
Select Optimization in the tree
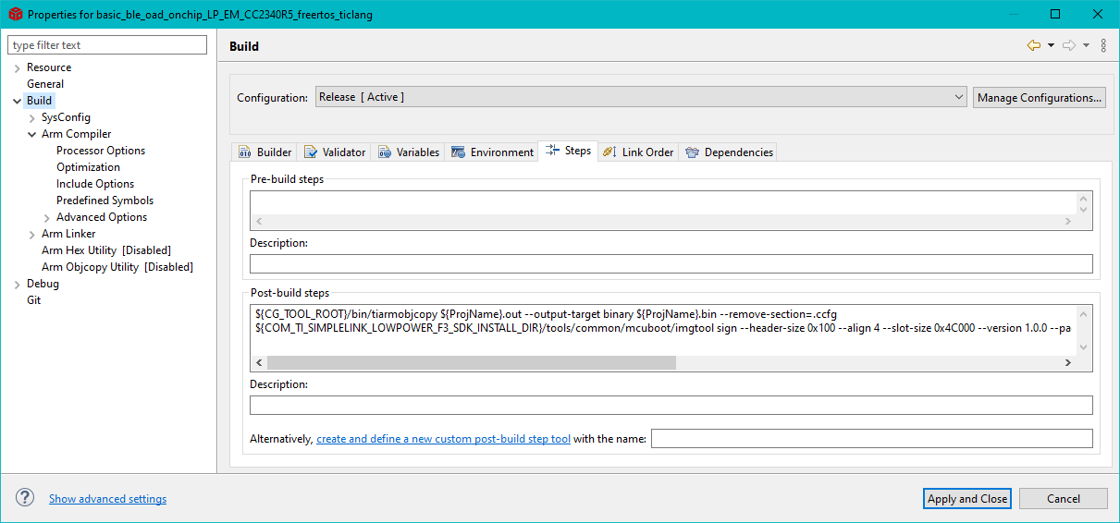coord(88,167)
